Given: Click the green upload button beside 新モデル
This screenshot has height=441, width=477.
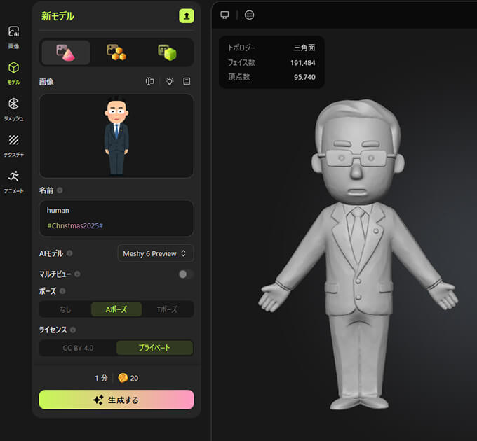Looking at the screenshot, I should [x=186, y=16].
